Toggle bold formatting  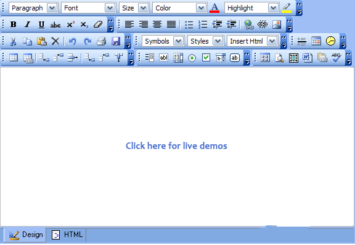[x=14, y=25]
